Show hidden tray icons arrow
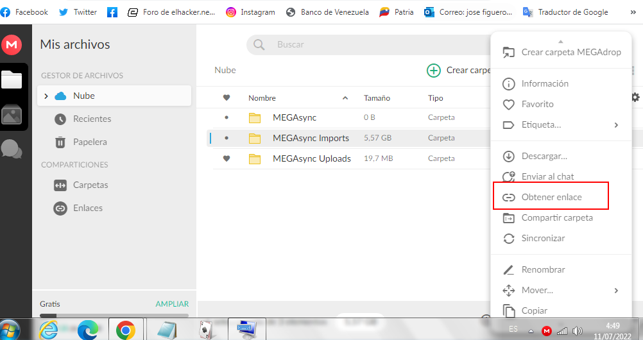This screenshot has height=340, width=643. click(531, 331)
